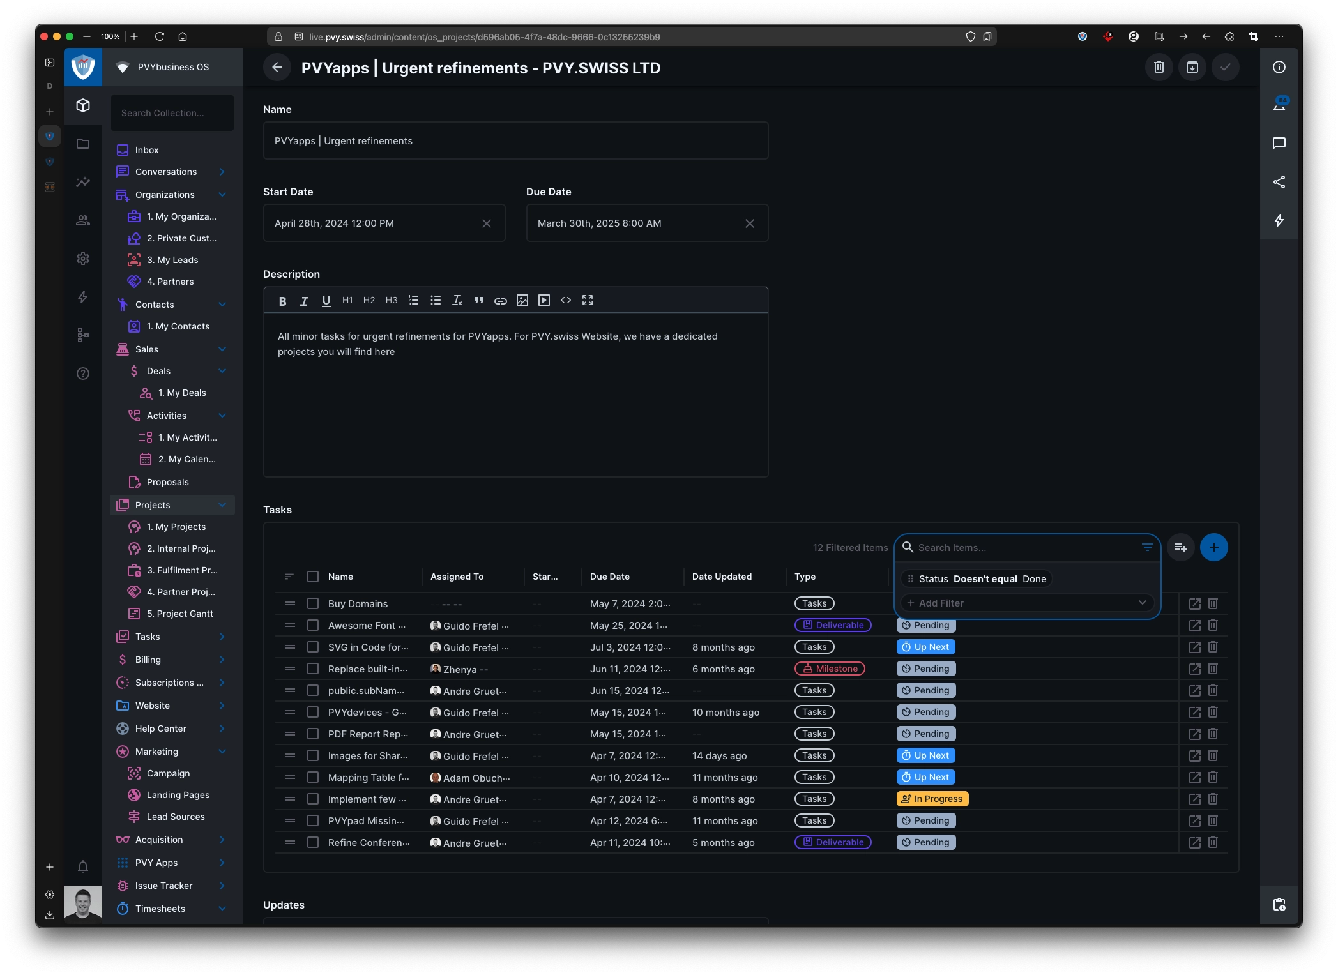This screenshot has width=1338, height=975.
Task: Archive the project using the header archive icon
Action: click(x=1192, y=67)
